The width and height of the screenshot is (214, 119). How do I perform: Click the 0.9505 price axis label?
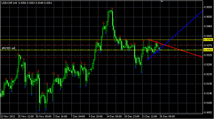tap(208, 17)
